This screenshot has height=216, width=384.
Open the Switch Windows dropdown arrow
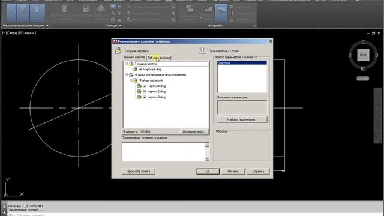click(200, 17)
